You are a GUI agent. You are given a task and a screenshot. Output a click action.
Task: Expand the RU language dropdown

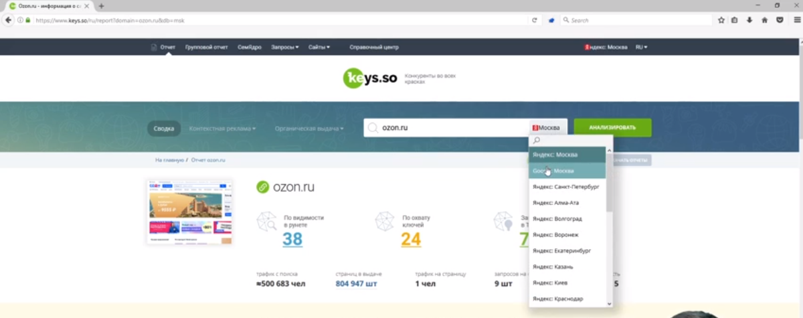click(x=641, y=47)
